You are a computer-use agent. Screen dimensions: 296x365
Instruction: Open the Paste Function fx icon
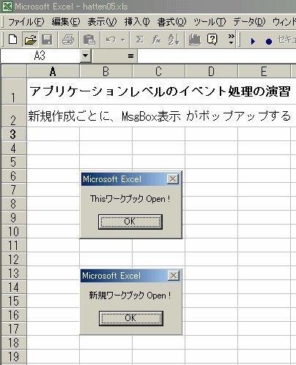pyautogui.click(x=156, y=39)
